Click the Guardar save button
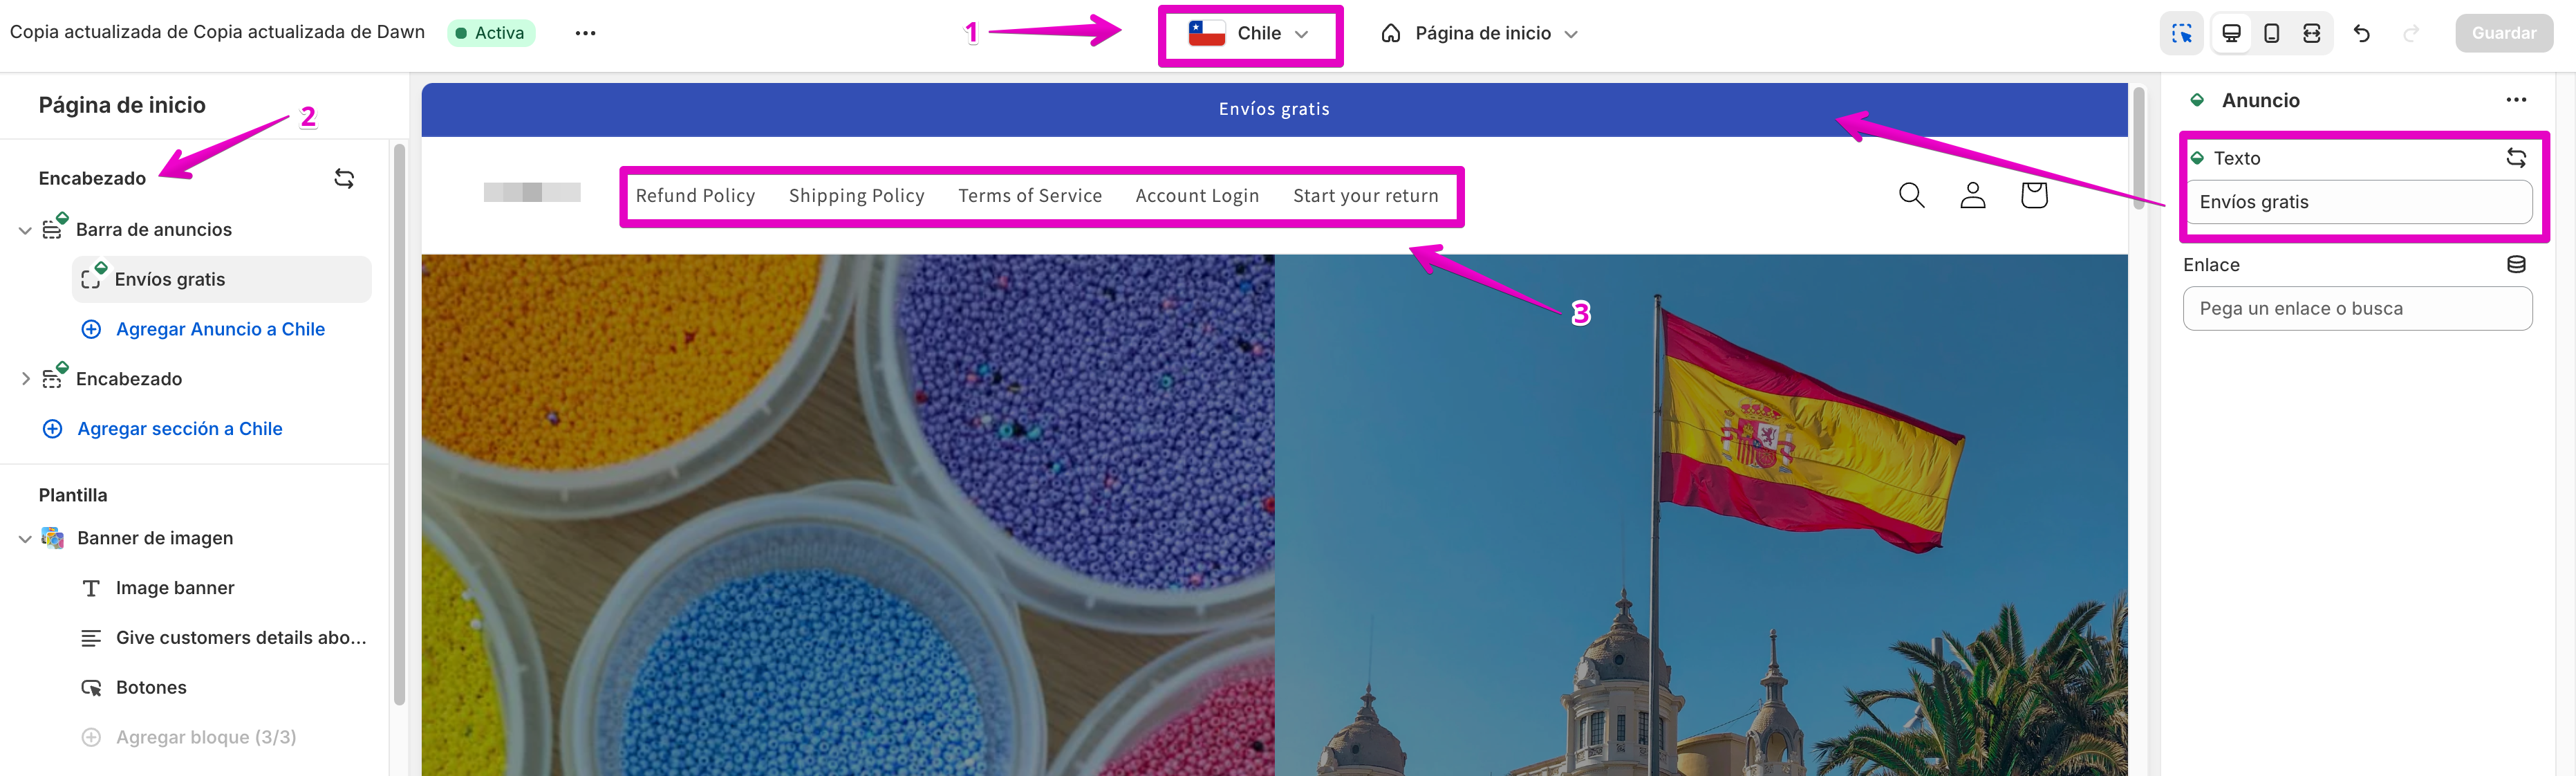The image size is (2576, 776). coord(2503,33)
